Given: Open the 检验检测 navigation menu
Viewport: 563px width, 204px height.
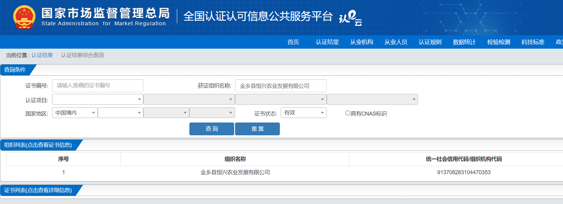Looking at the screenshot, I should click(x=499, y=42).
